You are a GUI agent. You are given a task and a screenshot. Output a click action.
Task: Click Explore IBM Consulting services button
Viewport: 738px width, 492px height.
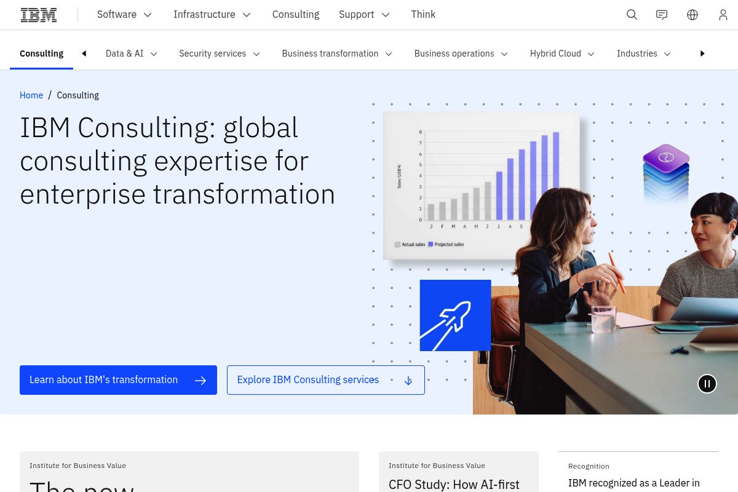pos(325,380)
